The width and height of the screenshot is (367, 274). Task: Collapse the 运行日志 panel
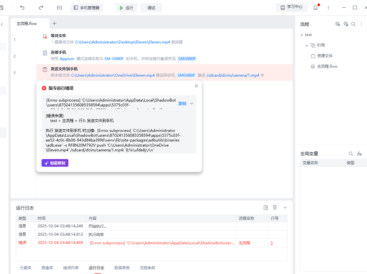285,208
